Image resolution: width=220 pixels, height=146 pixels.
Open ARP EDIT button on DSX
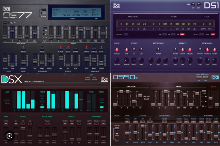tap(94, 80)
